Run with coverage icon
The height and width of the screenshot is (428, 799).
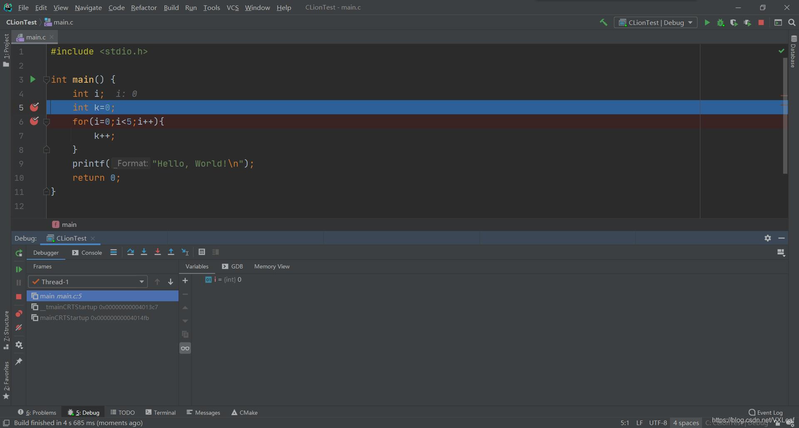coord(734,23)
